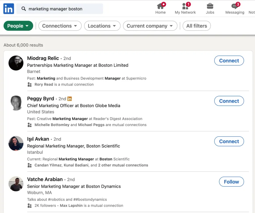Open the Jobs briefcase icon
Image resolution: width=255 pixels, height=213 pixels.
click(210, 6)
